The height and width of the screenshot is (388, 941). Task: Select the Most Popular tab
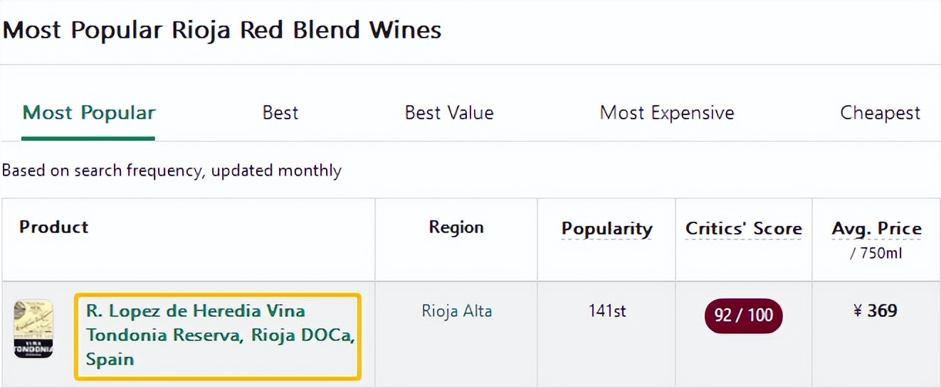(89, 113)
